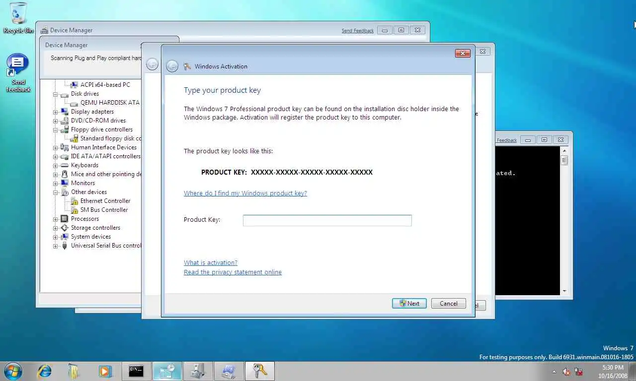The height and width of the screenshot is (381, 636).
Task: Expand the Human Interface Devices node
Action: coord(56,147)
